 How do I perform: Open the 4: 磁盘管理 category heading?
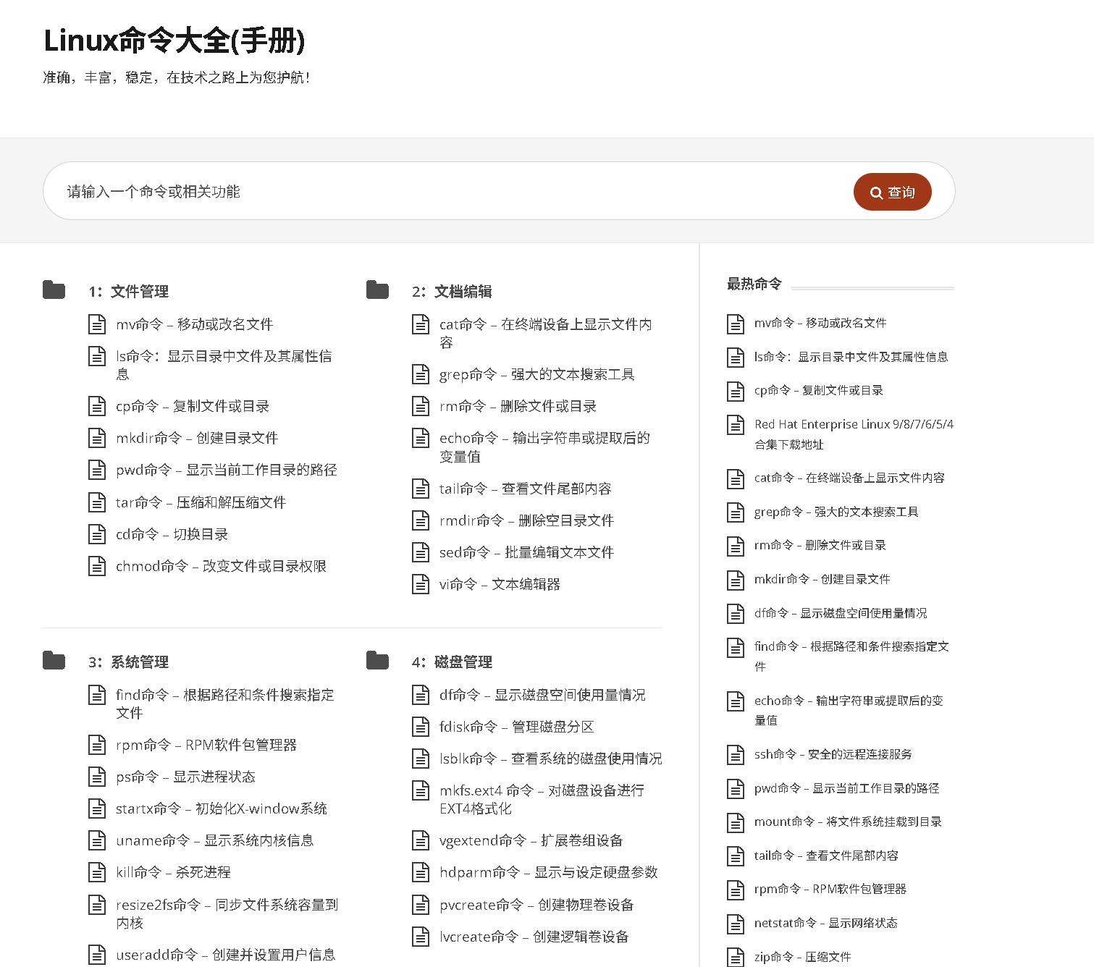453,662
